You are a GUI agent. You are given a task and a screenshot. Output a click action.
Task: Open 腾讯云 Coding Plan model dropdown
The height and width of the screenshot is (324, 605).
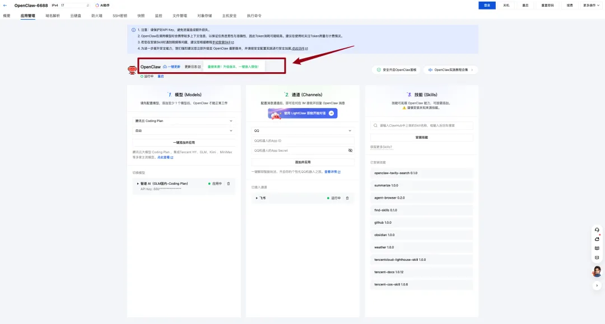(184, 121)
